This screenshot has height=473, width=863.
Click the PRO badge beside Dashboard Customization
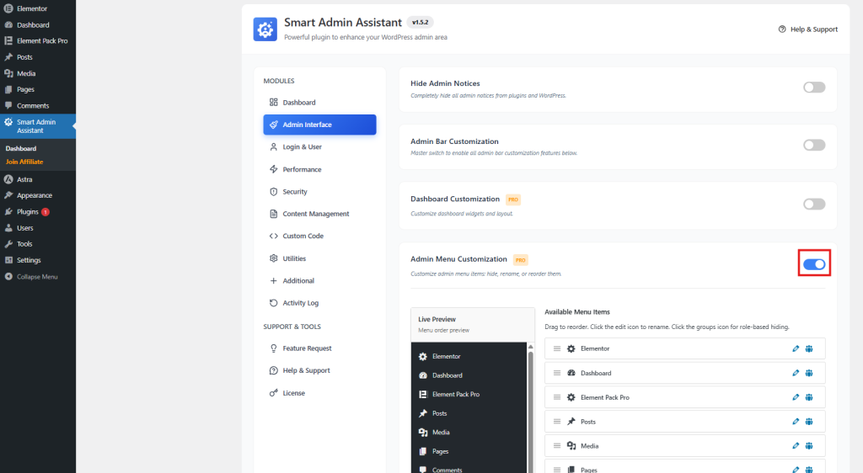coord(513,199)
